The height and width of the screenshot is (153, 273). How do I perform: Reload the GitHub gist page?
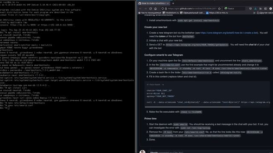(x=151, y=8)
